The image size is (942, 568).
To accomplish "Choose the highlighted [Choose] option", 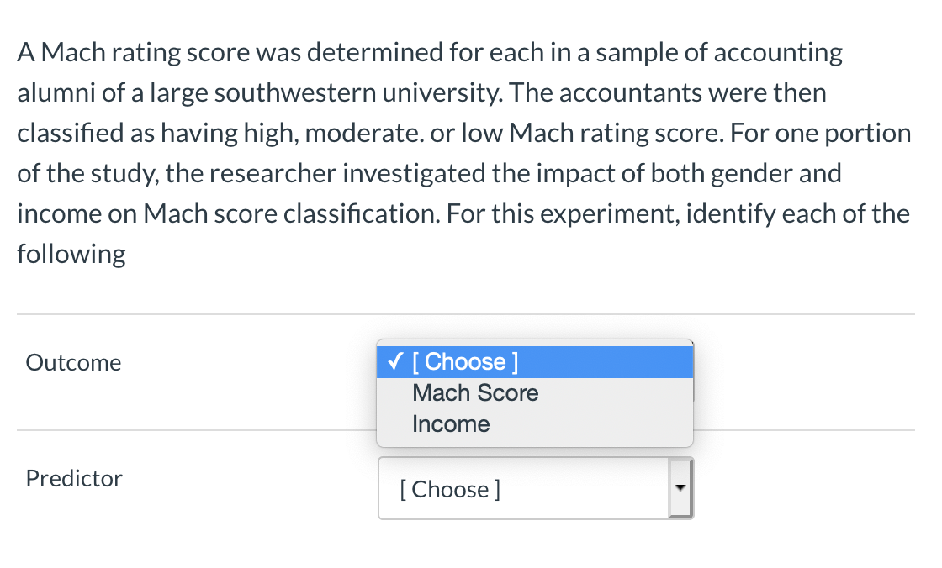I will [x=468, y=361].
